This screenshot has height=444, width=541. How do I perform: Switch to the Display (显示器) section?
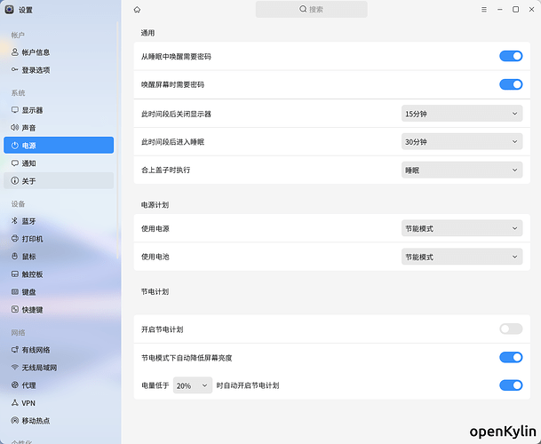click(x=32, y=110)
